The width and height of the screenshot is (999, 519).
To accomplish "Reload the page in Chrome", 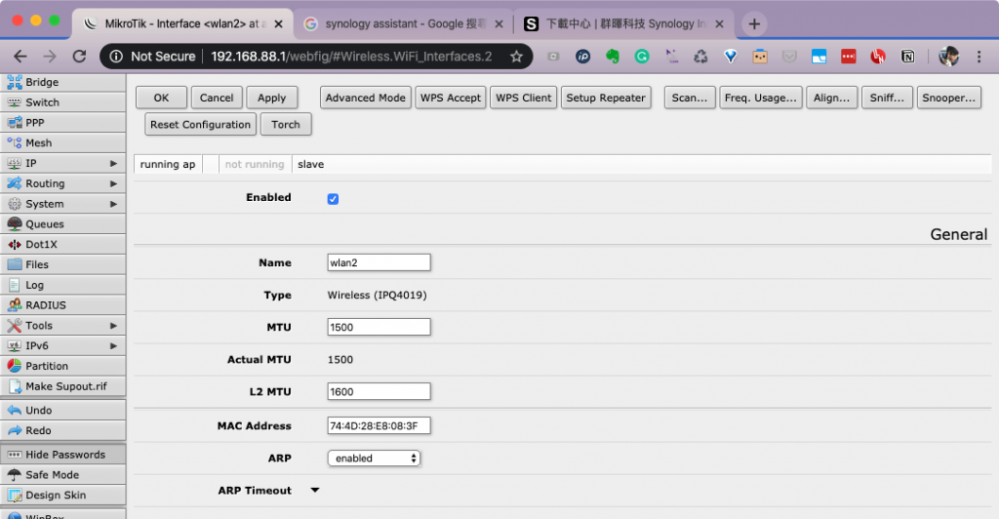I will 79,56.
